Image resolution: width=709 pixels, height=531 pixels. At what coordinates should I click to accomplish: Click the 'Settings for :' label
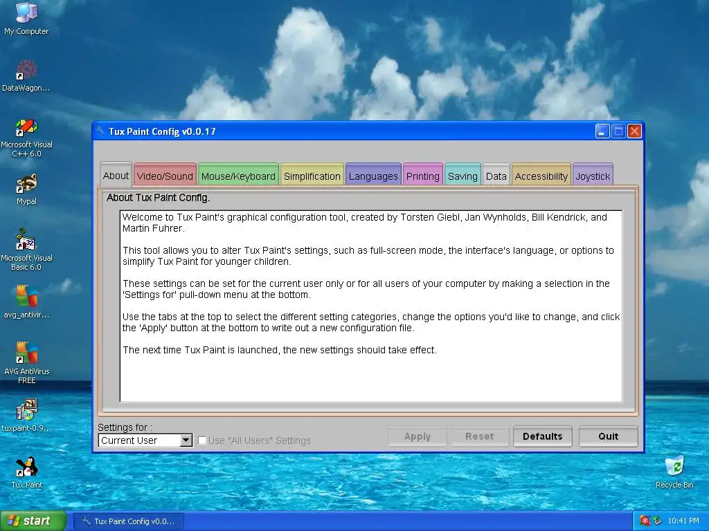coord(125,427)
